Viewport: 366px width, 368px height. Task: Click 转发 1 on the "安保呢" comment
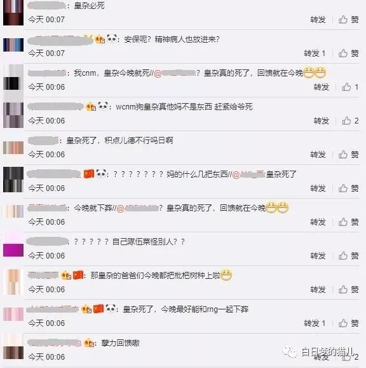coord(315,53)
